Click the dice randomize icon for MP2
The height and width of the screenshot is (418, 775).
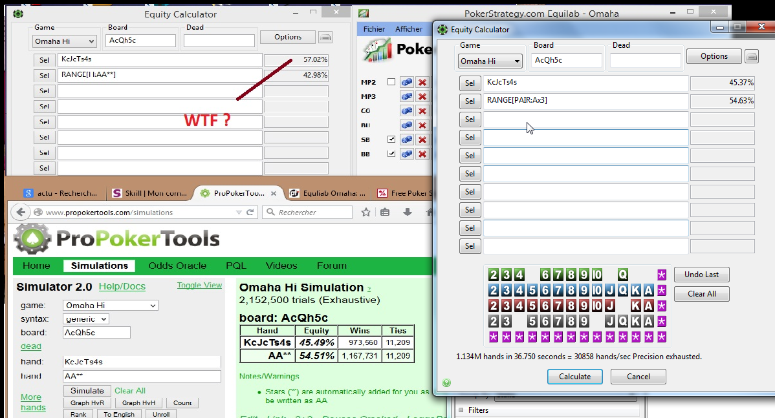tap(407, 82)
